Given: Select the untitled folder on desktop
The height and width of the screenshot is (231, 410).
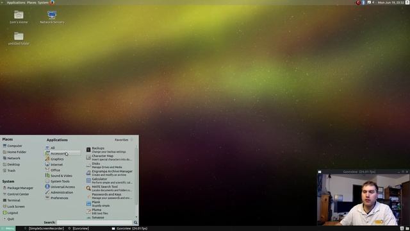Looking at the screenshot, I should [x=19, y=38].
